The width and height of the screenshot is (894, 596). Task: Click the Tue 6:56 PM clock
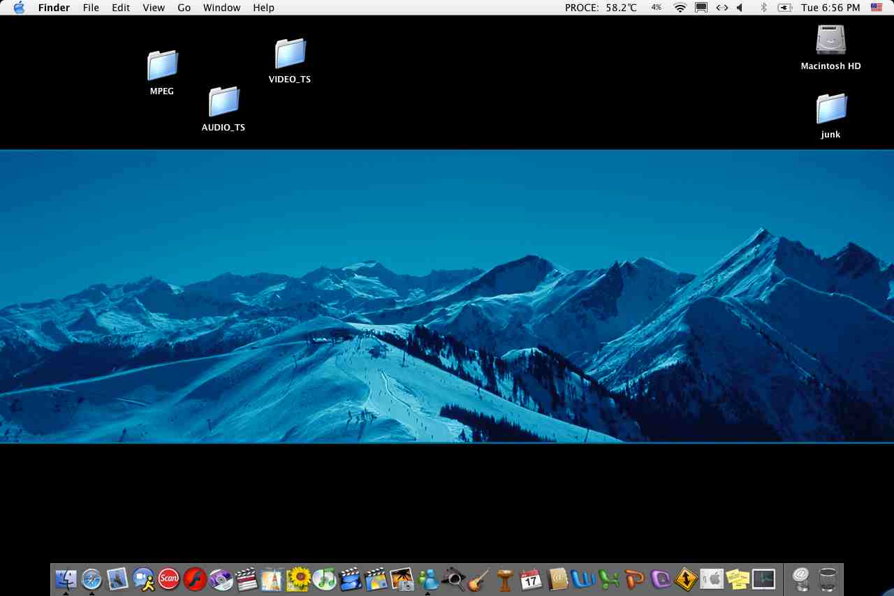(x=830, y=8)
